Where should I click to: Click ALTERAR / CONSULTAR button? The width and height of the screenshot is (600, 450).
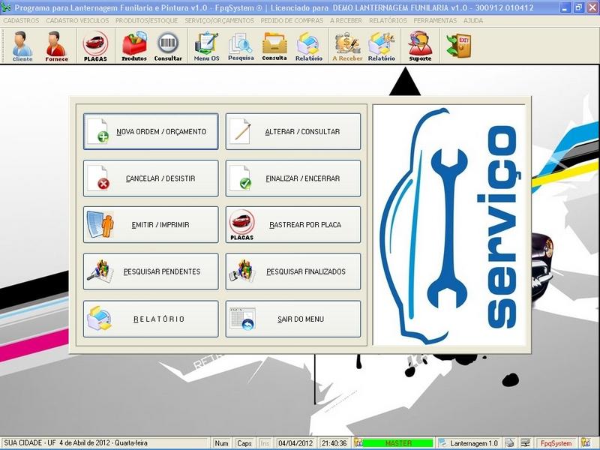[x=293, y=131]
